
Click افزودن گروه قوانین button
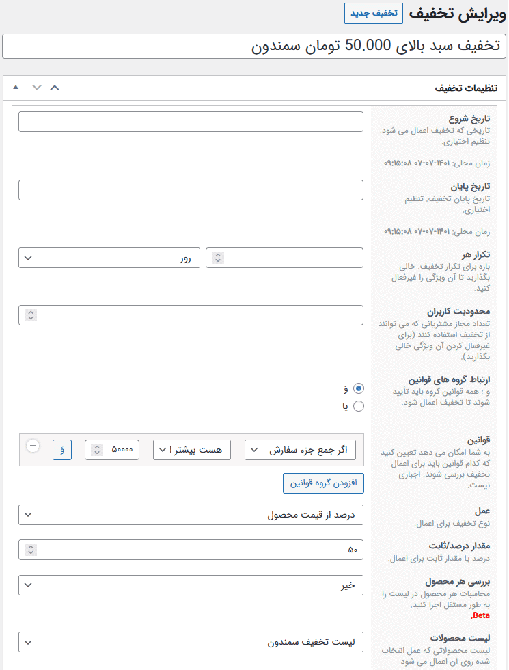click(323, 483)
